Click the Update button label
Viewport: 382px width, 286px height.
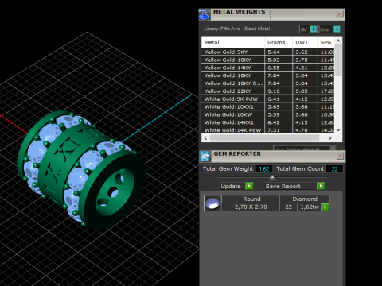(231, 187)
